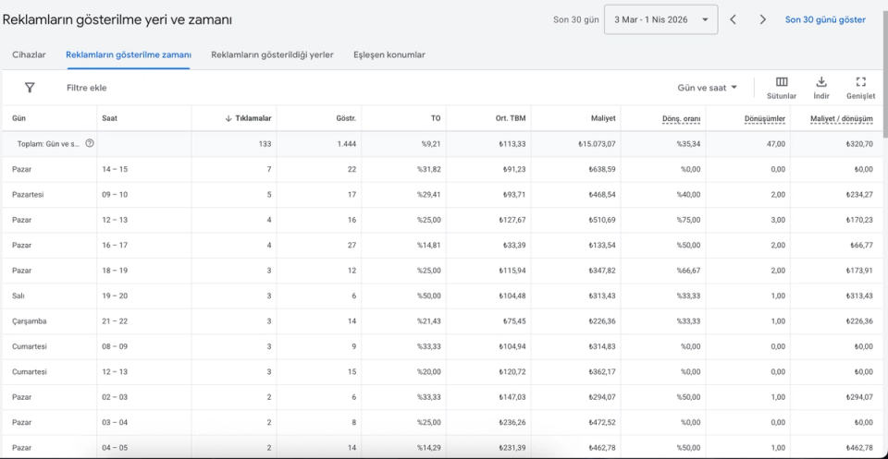
Task: Click hour cell 14 – 15
Action: coord(115,169)
